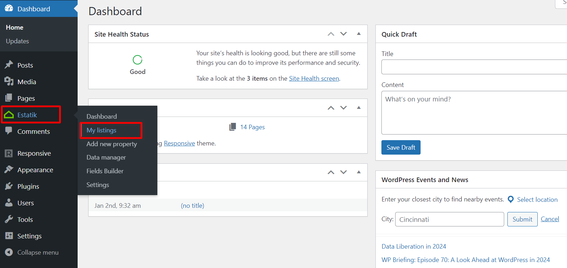The width and height of the screenshot is (567, 268).
Task: Collapse the panel with the Jan 2nd entry
Action: [x=359, y=172]
